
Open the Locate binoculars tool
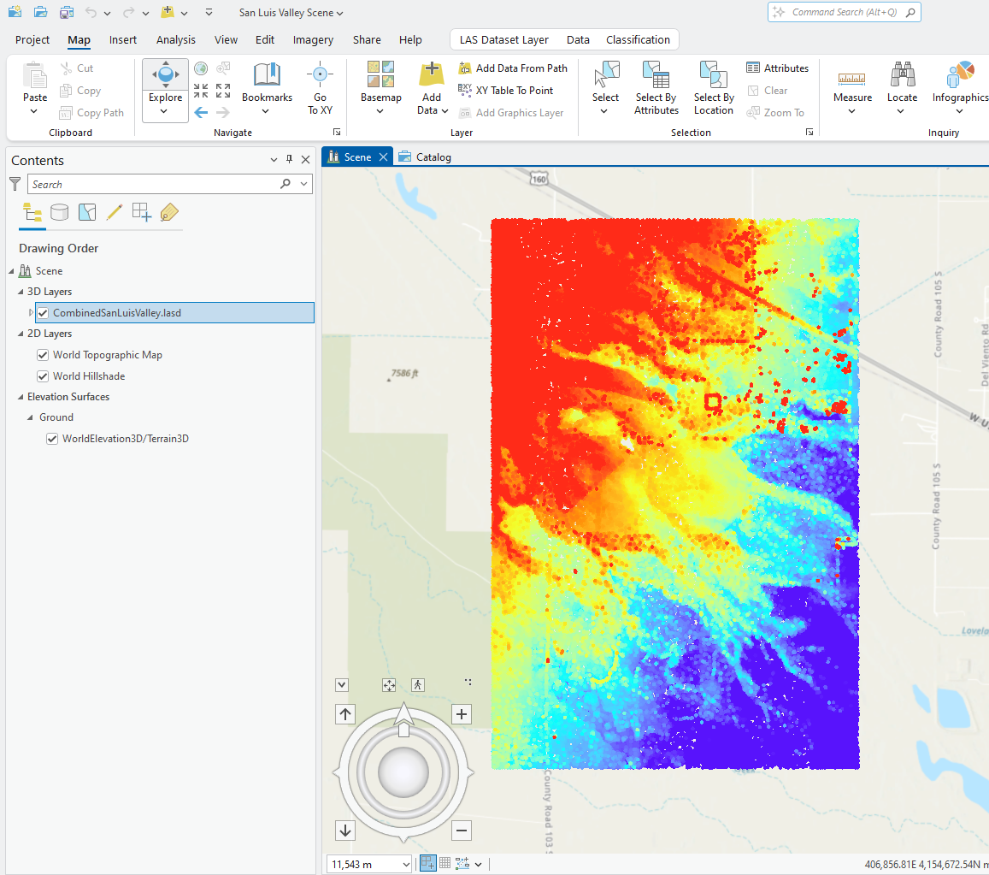pyautogui.click(x=902, y=76)
